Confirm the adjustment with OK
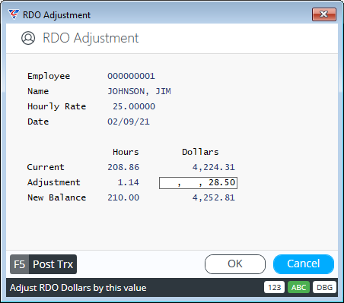The width and height of the screenshot is (344, 303). (x=235, y=264)
